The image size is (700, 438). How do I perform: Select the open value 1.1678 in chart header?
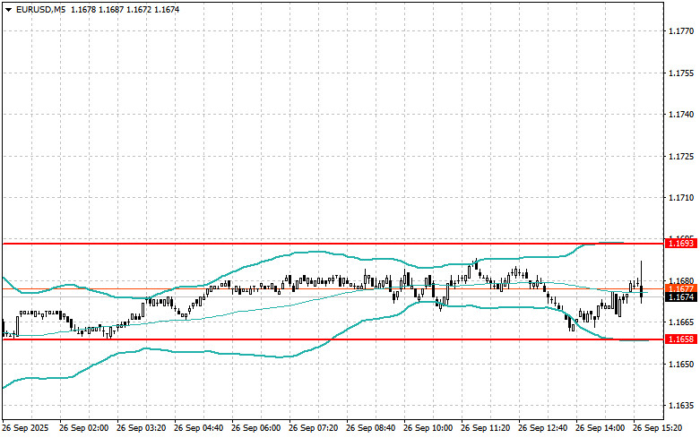coord(83,9)
